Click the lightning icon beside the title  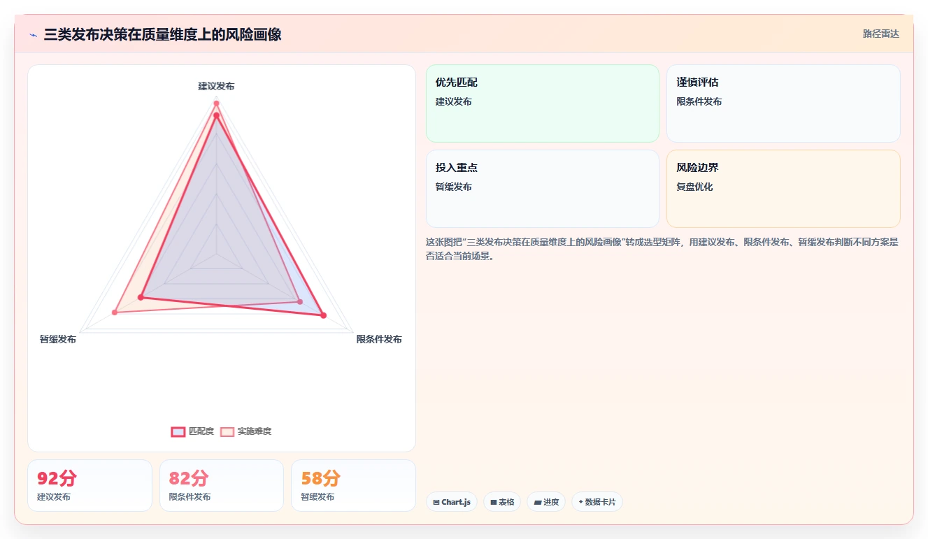[33, 35]
